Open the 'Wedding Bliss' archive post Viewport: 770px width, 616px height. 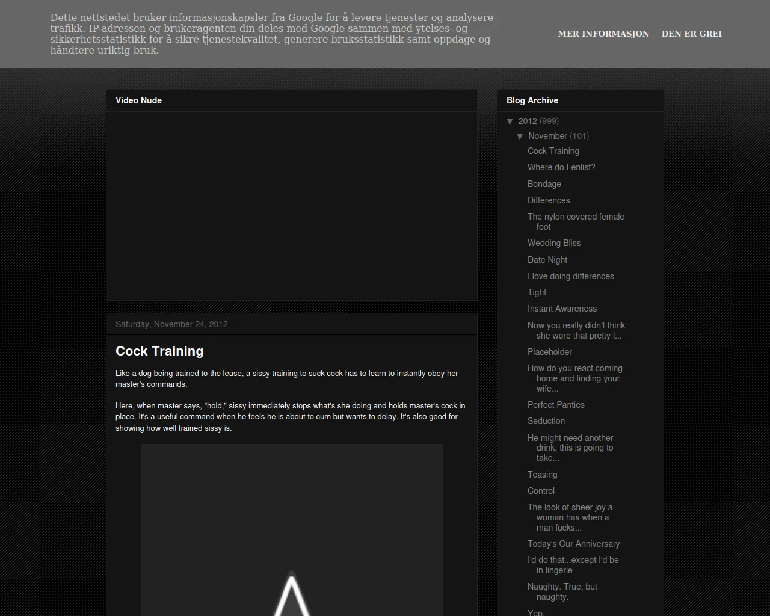click(x=554, y=243)
